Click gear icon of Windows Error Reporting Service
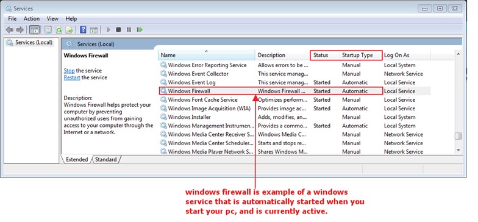Screen dimensions: 478x222 pos(163,65)
